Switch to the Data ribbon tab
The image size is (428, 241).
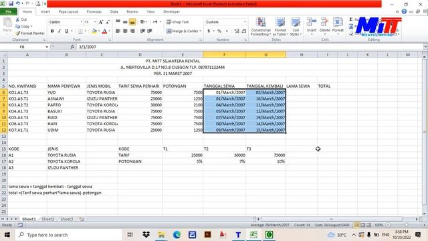point(114,11)
